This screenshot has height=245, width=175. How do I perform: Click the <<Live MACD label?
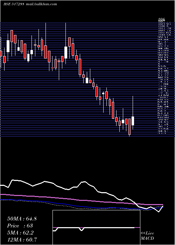147,236
